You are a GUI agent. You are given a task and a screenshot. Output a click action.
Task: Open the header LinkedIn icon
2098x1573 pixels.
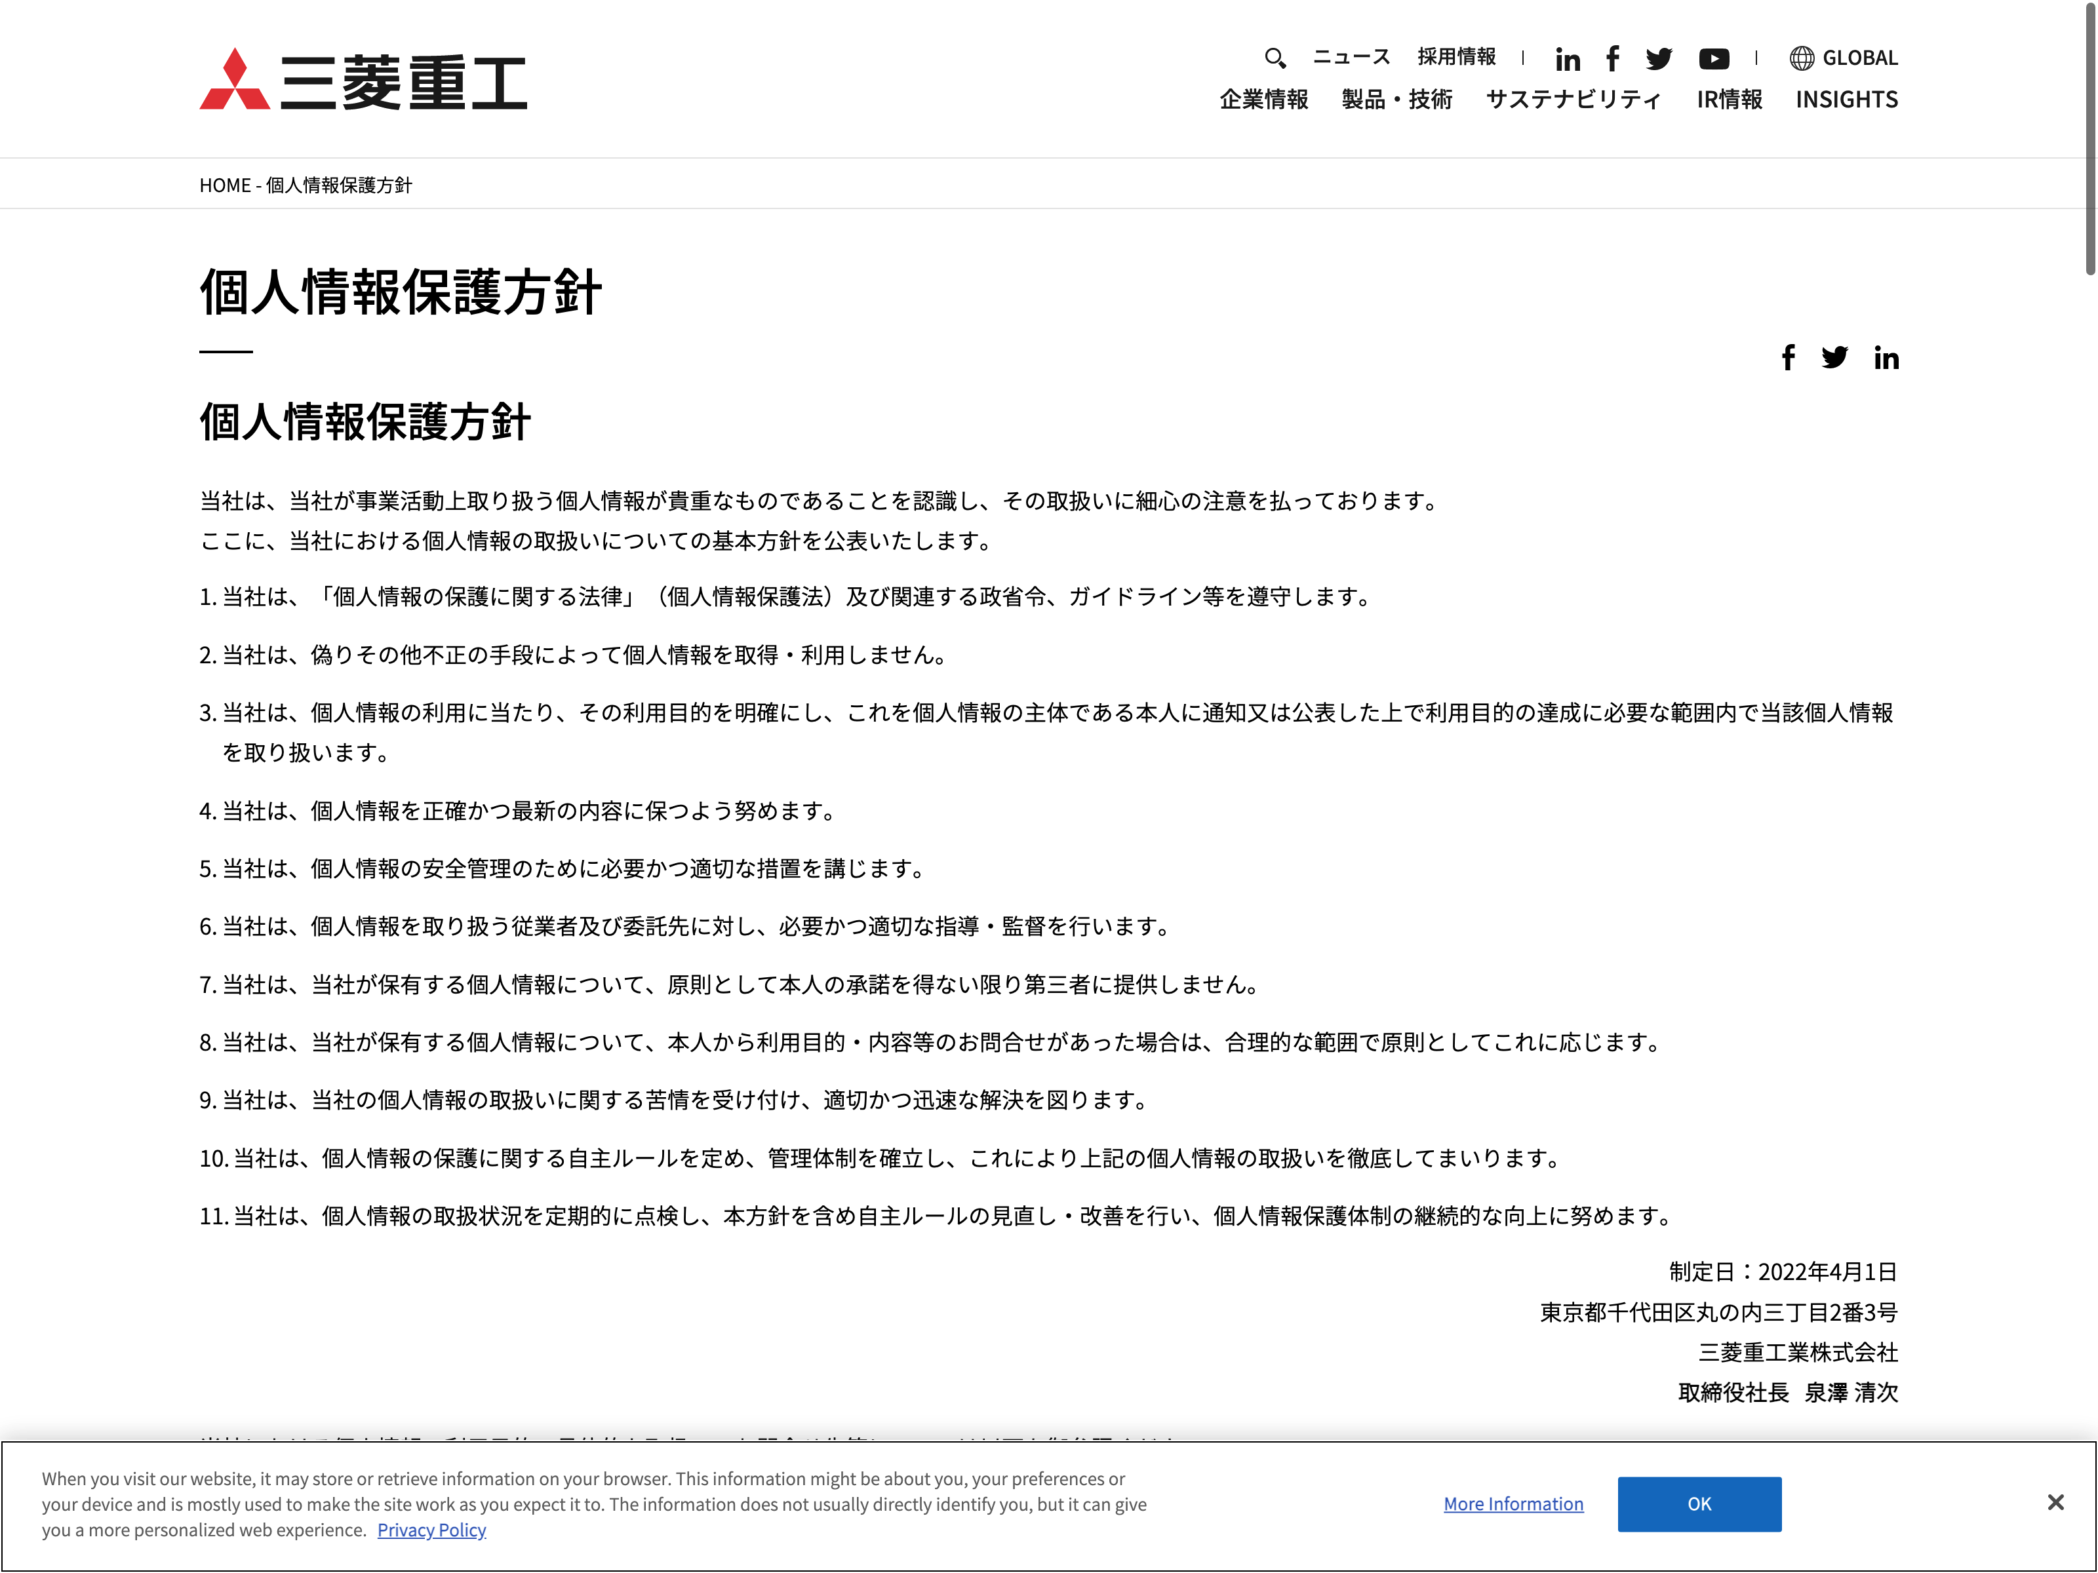pos(1567,60)
